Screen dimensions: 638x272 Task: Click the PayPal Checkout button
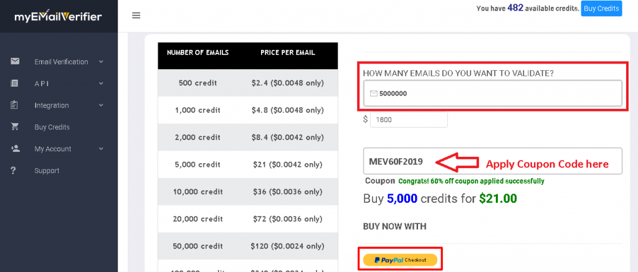coord(400,260)
